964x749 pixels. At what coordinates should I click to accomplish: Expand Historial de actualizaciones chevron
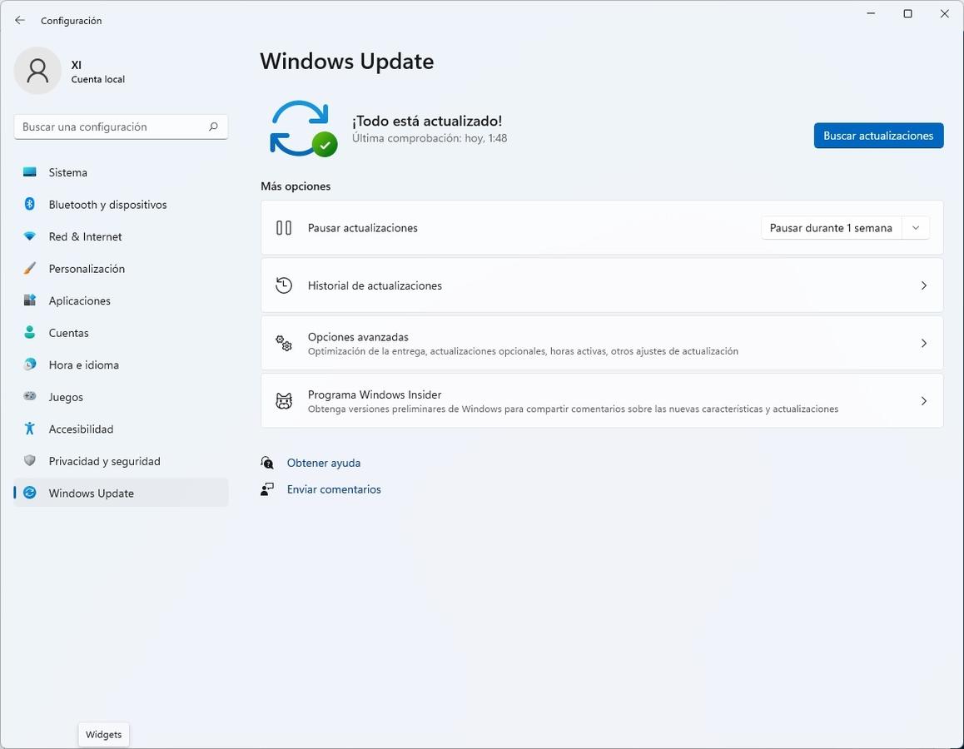[923, 285]
